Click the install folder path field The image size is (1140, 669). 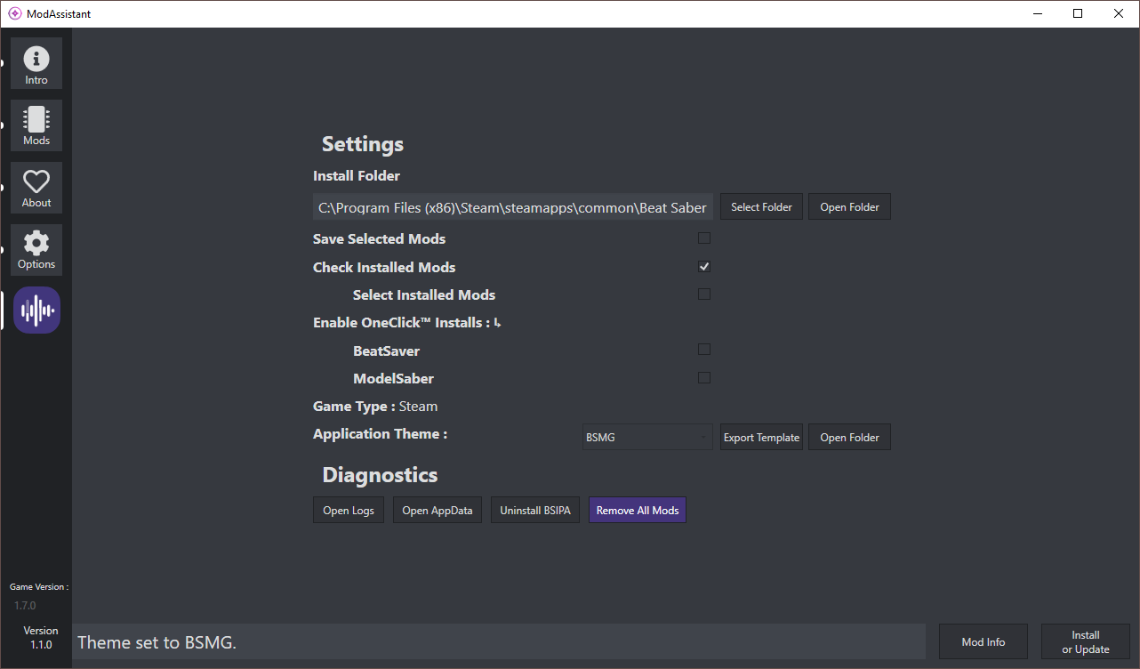[x=513, y=206]
